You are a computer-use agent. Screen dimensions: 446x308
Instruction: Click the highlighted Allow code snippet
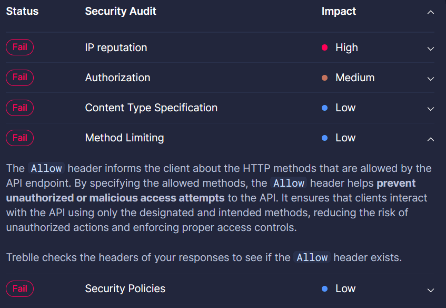click(x=46, y=168)
